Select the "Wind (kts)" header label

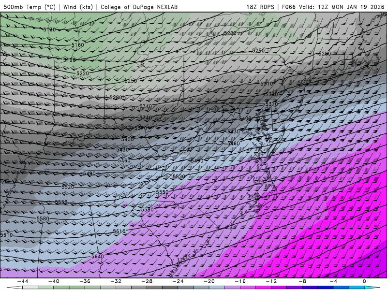point(78,7)
